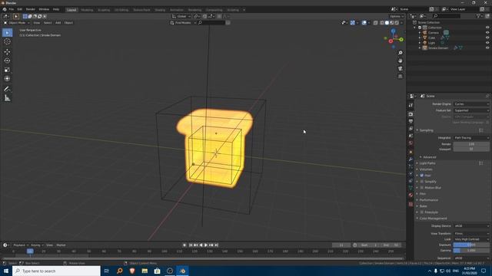Open the Render Engine dropdown
The image size is (492, 276).
pos(471,104)
